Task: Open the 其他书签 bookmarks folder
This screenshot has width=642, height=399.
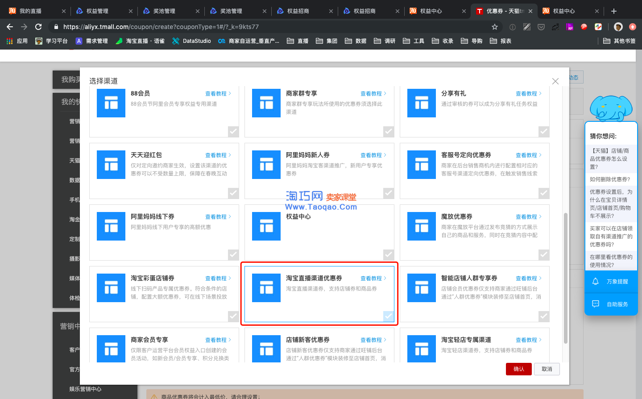Action: click(619, 41)
